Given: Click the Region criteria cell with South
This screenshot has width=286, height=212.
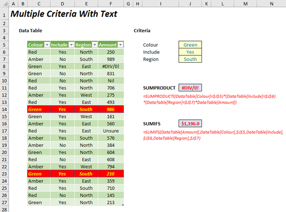Looking at the screenshot, I should (190, 59).
